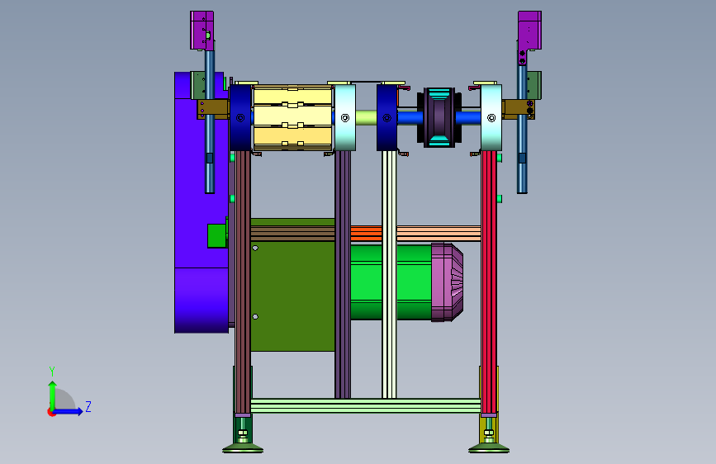Select the brown left vertical frame column
This screenshot has height=464, width=716.
pyautogui.click(x=243, y=282)
